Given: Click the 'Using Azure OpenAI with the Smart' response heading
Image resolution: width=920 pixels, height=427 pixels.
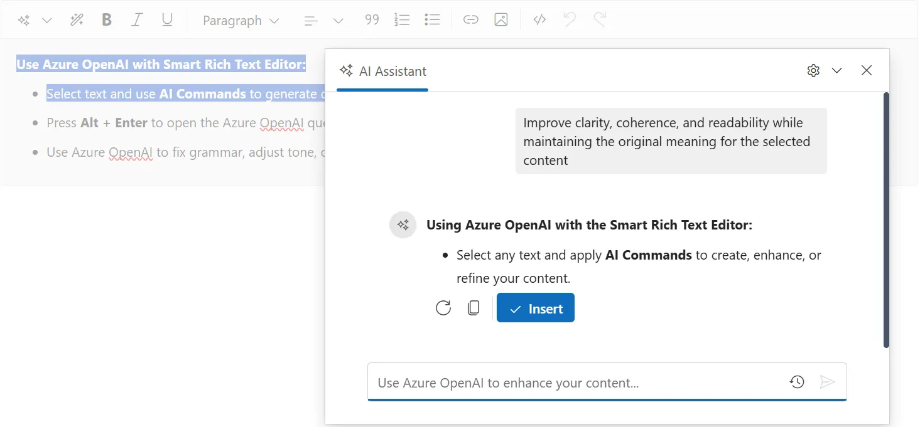Looking at the screenshot, I should tap(589, 225).
